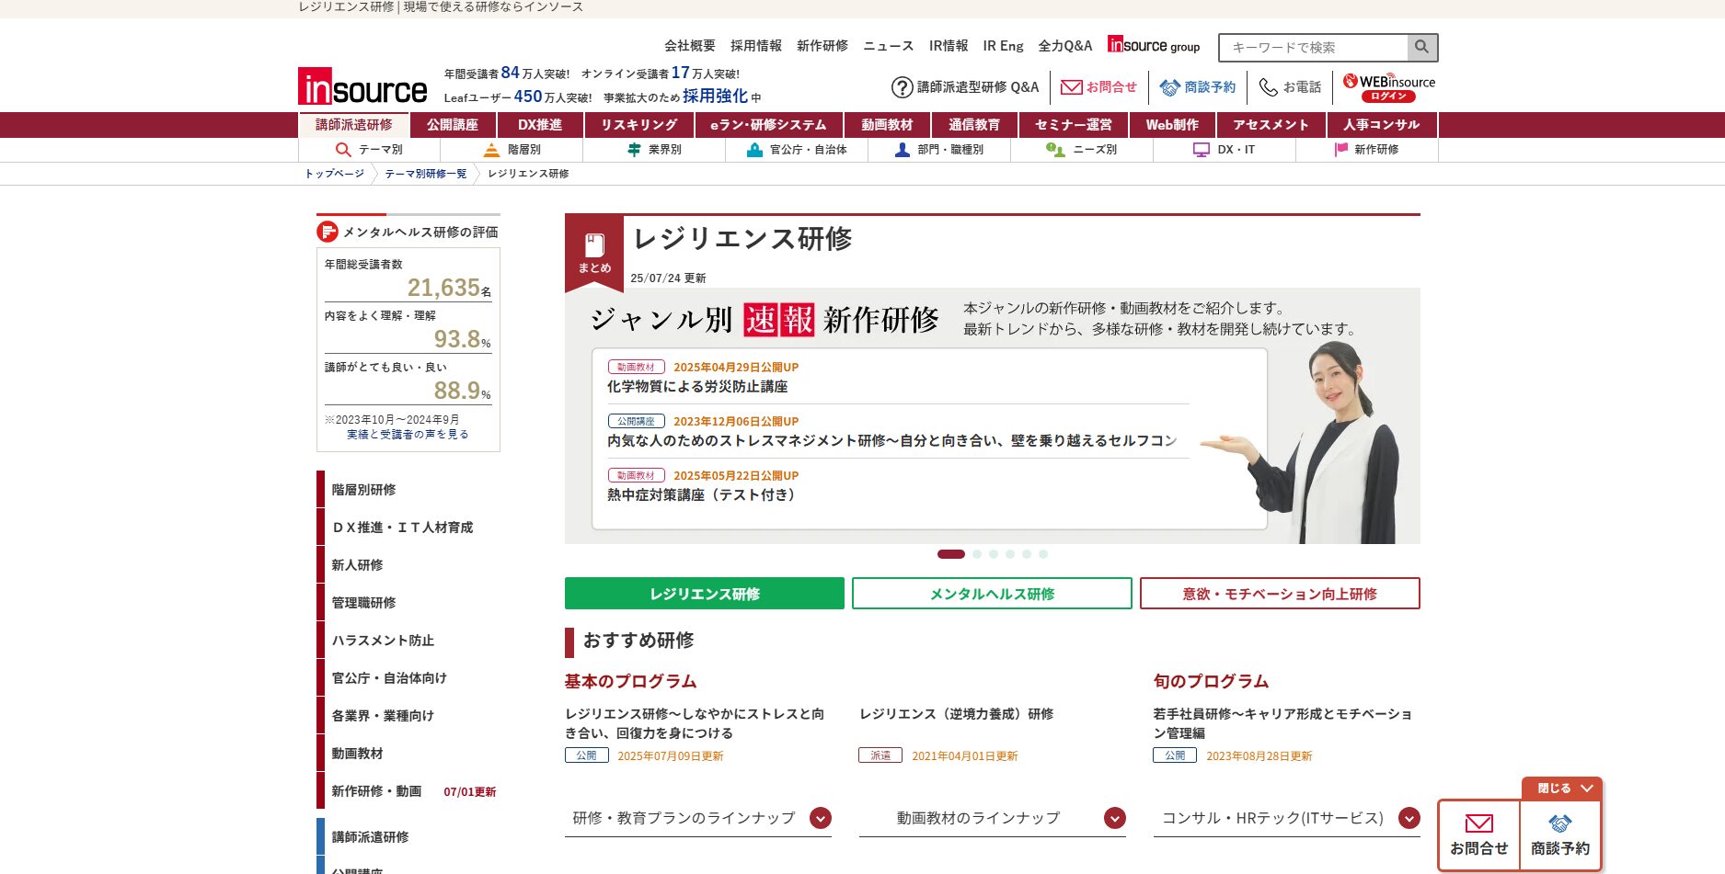Click the ニーズ別 icon
Viewport: 1725px width, 874px height.
(x=1055, y=150)
